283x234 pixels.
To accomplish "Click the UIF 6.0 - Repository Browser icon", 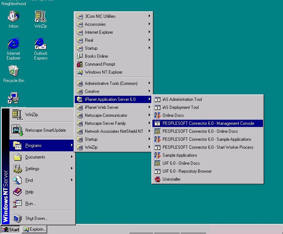I will [157, 171].
